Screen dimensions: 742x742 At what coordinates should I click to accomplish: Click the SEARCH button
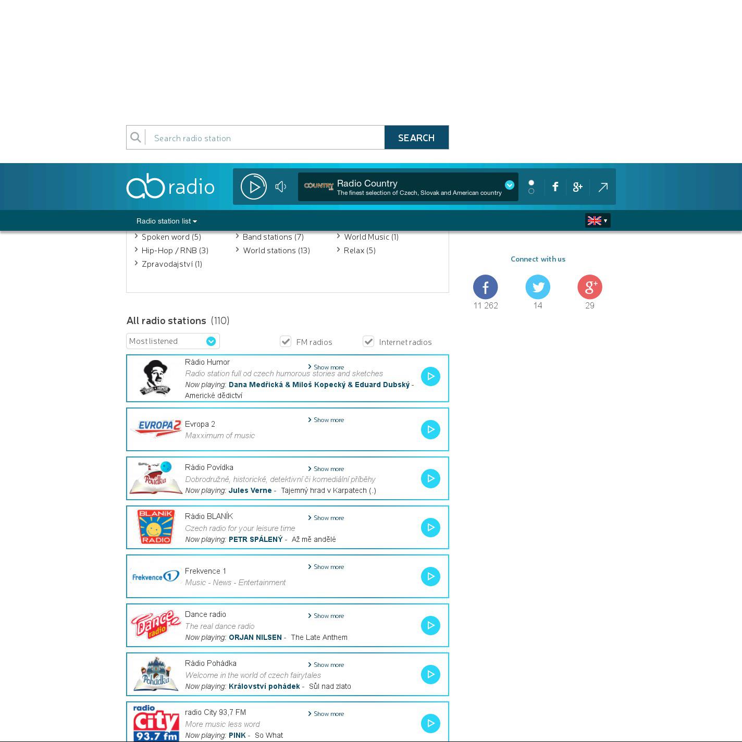tap(416, 138)
